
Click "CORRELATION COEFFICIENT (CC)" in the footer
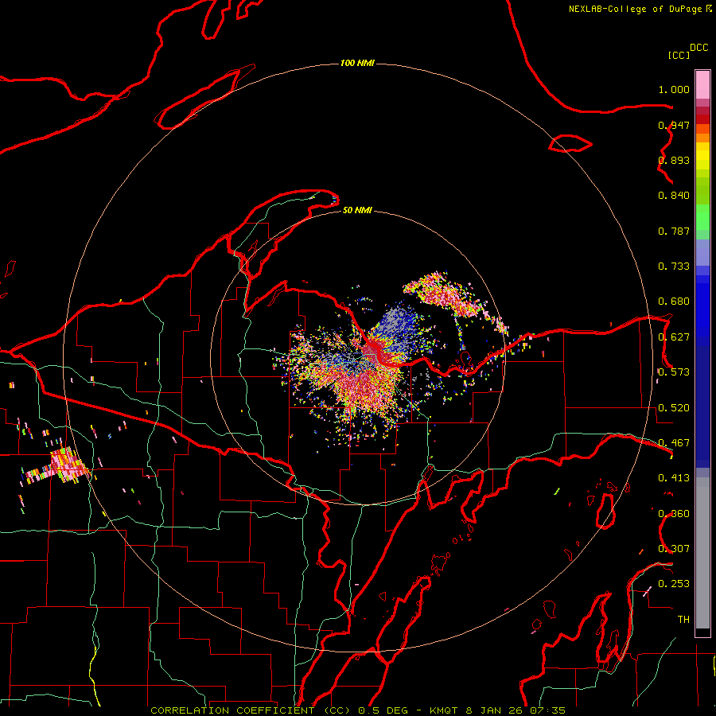click(250, 710)
